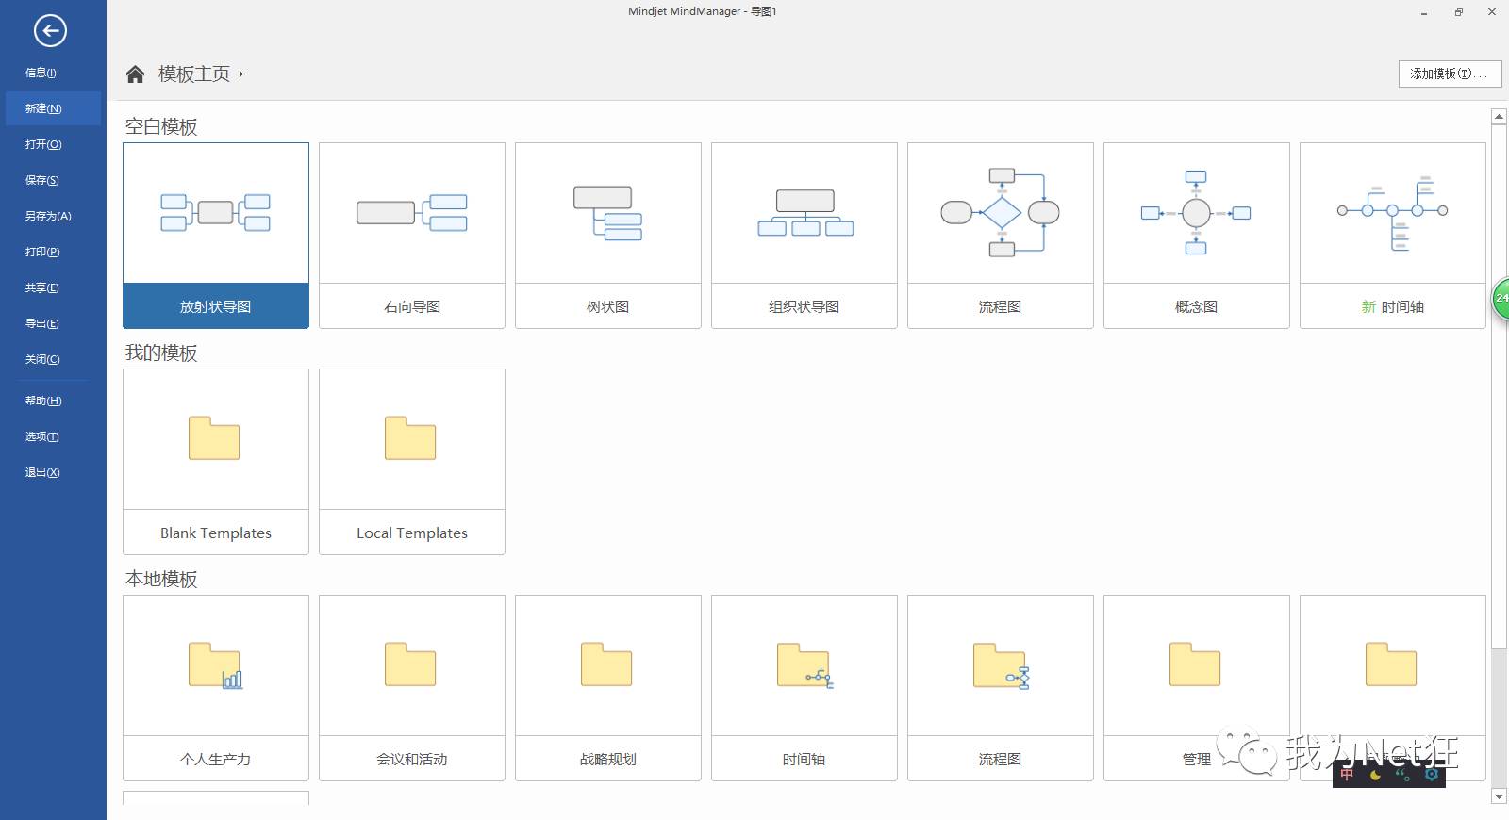Viewport: 1509px width, 820px height.
Task: Choose the 流程图 flowchart blank template icon
Action: point(1000,212)
